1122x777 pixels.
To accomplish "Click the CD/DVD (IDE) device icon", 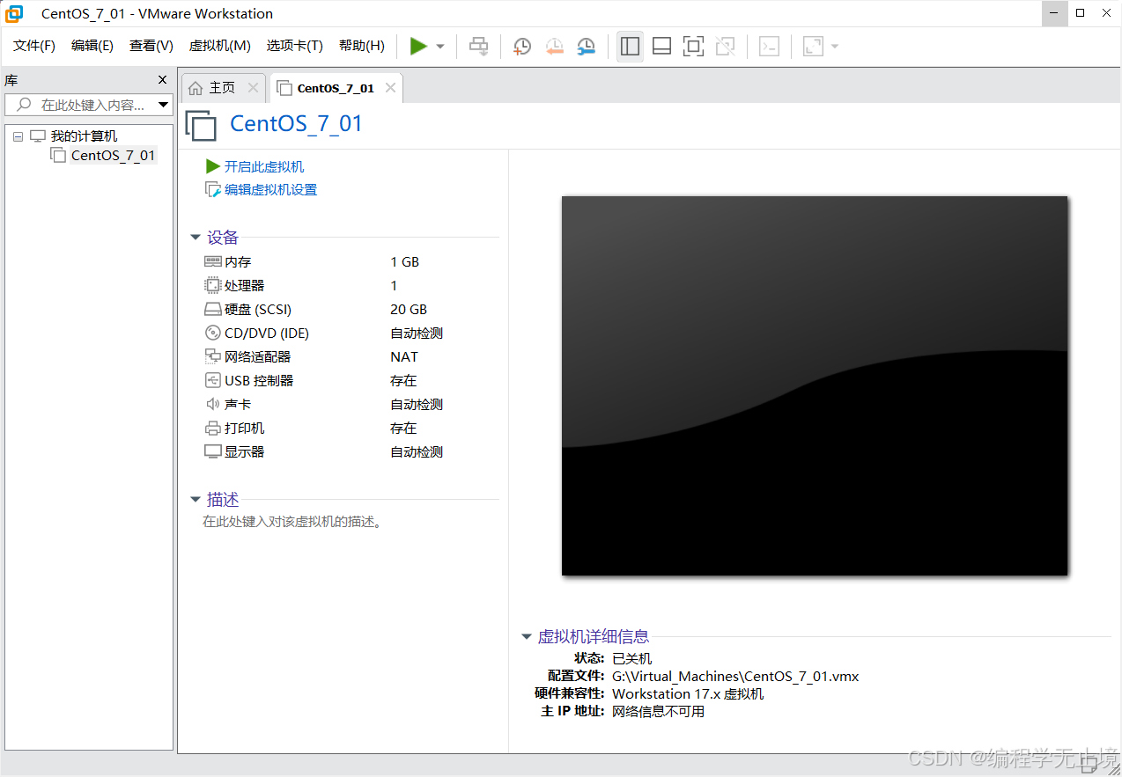I will click(212, 333).
